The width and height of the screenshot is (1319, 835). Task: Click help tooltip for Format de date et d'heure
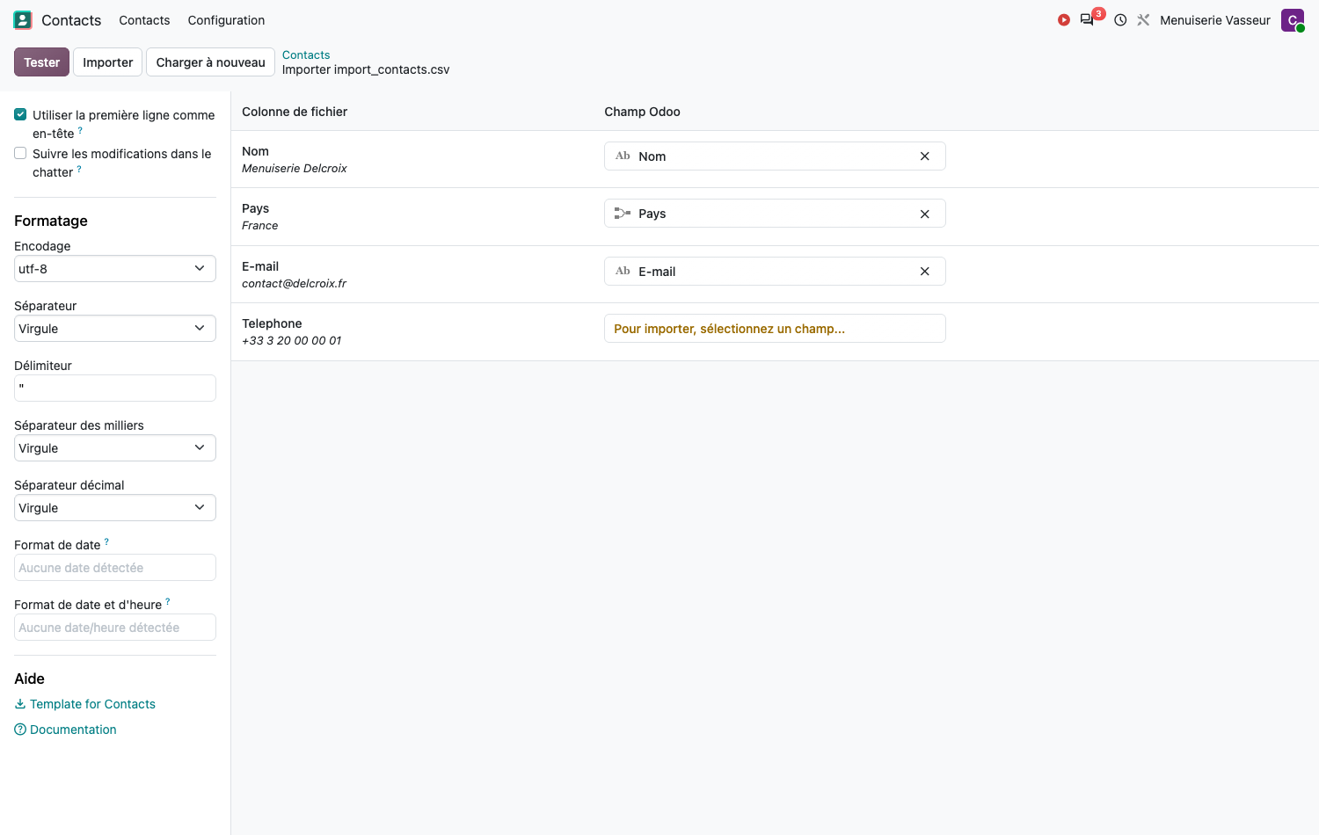168,601
